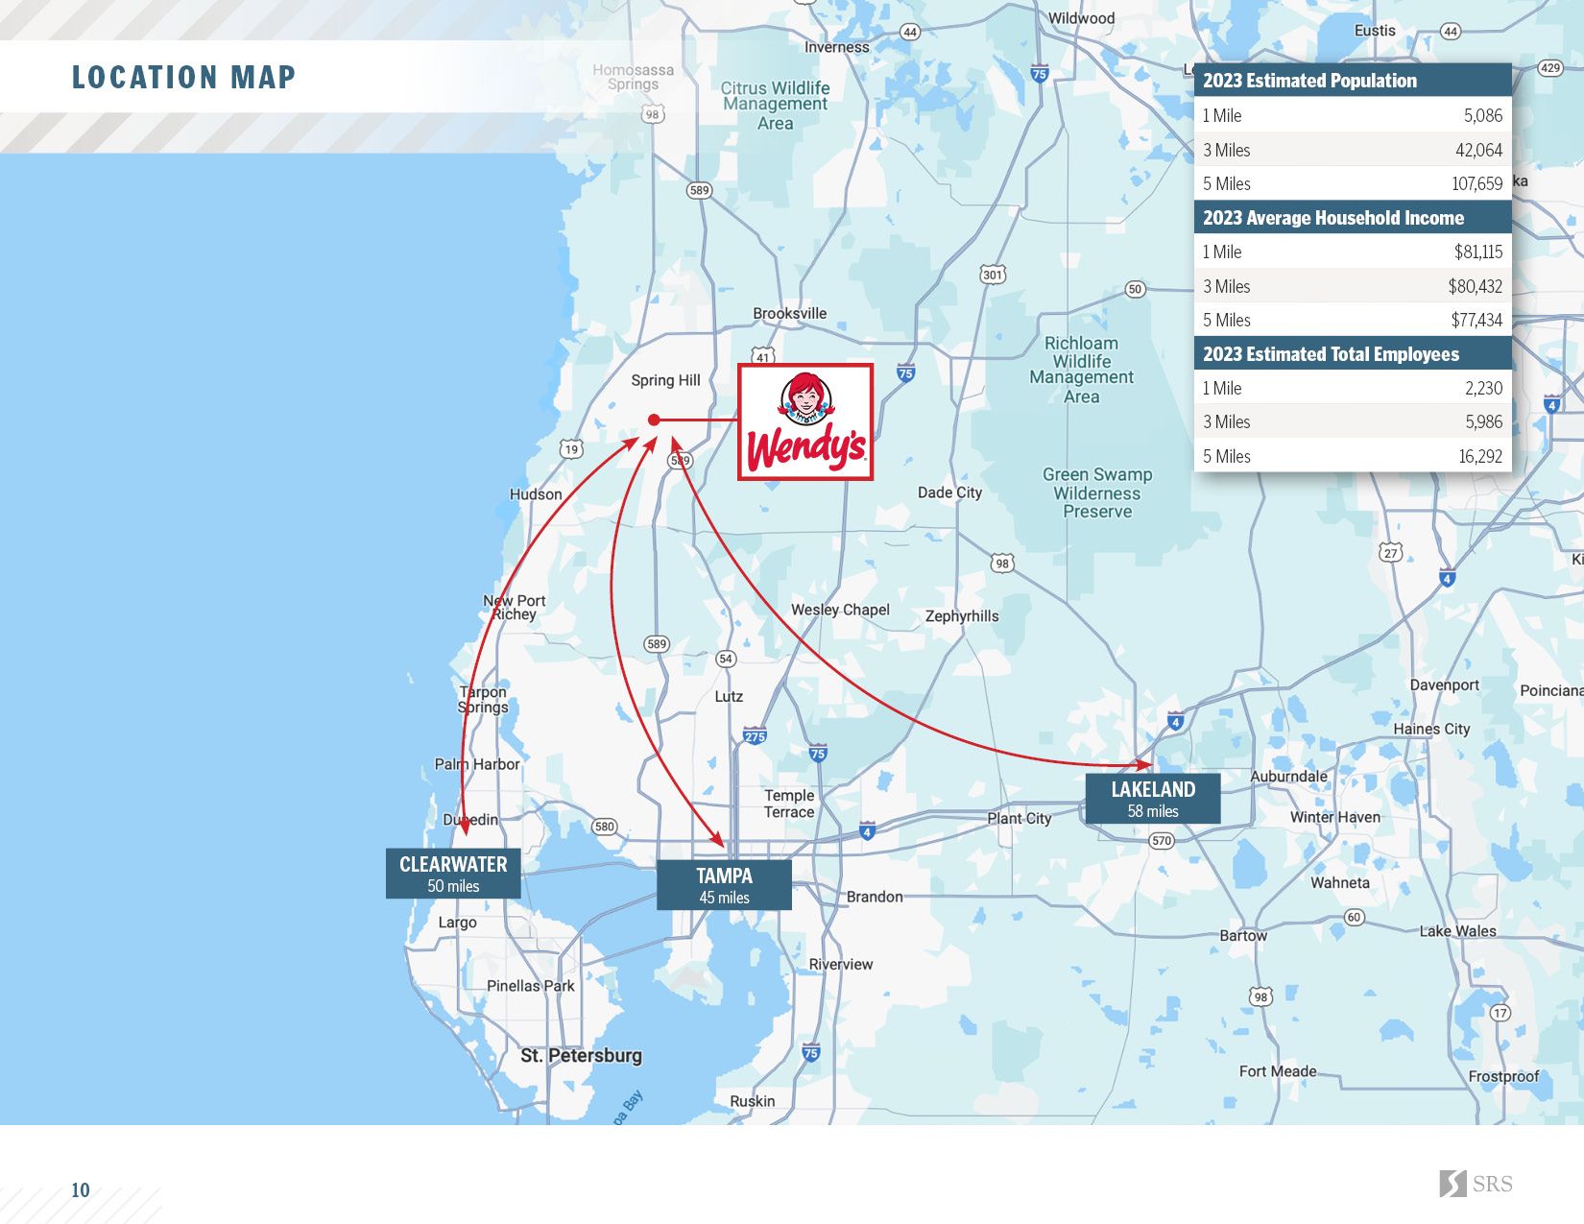Click the Plant City map label
The height and width of the screenshot is (1224, 1584).
point(1020,818)
